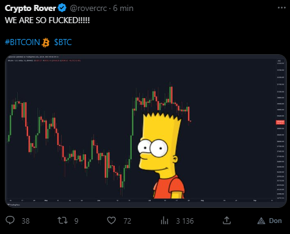Click the red price label on chart axis
The height and width of the screenshot is (234, 290).
click(280, 122)
